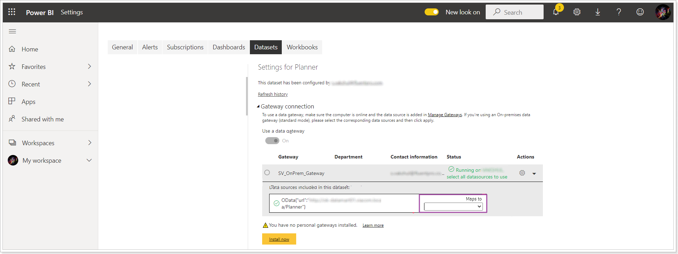Switch to the General tab

click(x=122, y=47)
